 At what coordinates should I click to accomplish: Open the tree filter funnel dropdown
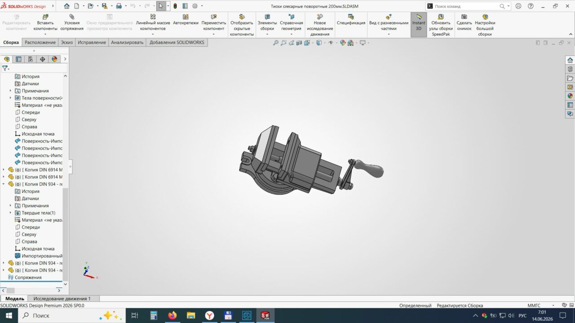[x=5, y=68]
